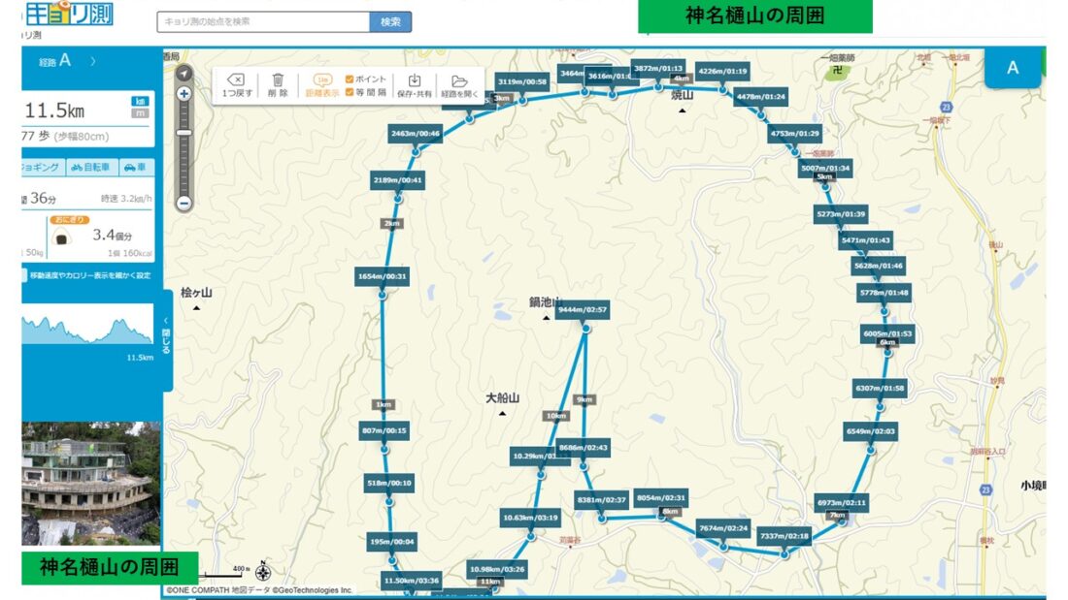The image size is (1068, 600).
Task: Click the キョリ測 site logo
Action: tap(68, 14)
